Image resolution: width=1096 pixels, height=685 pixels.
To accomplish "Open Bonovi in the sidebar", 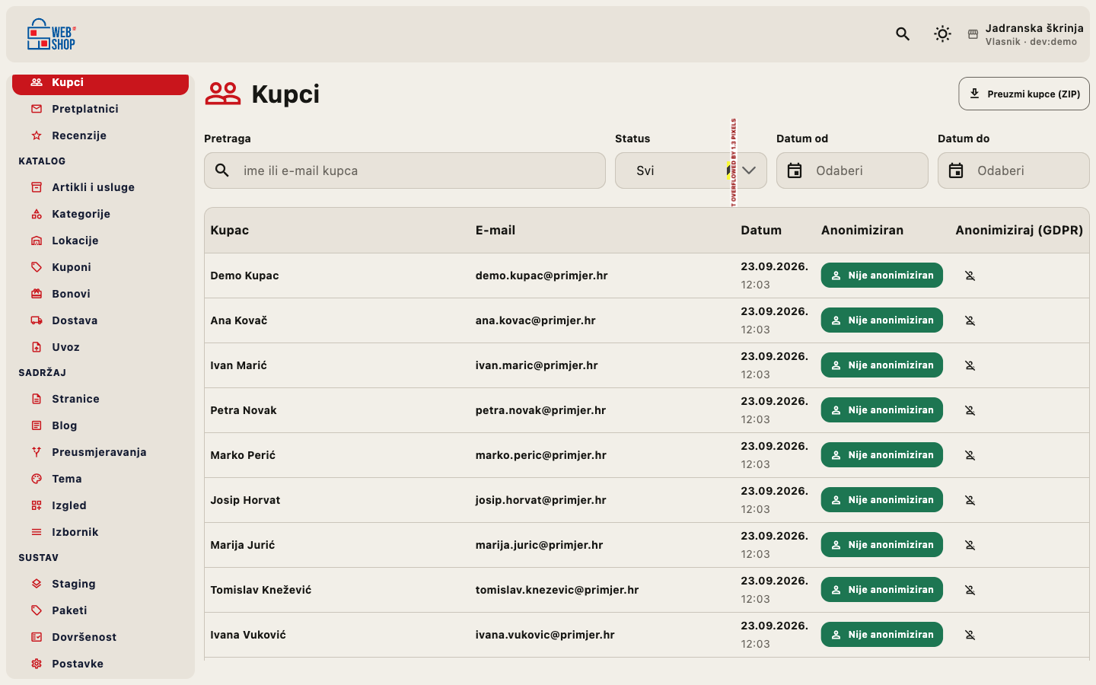I will tap(100, 294).
